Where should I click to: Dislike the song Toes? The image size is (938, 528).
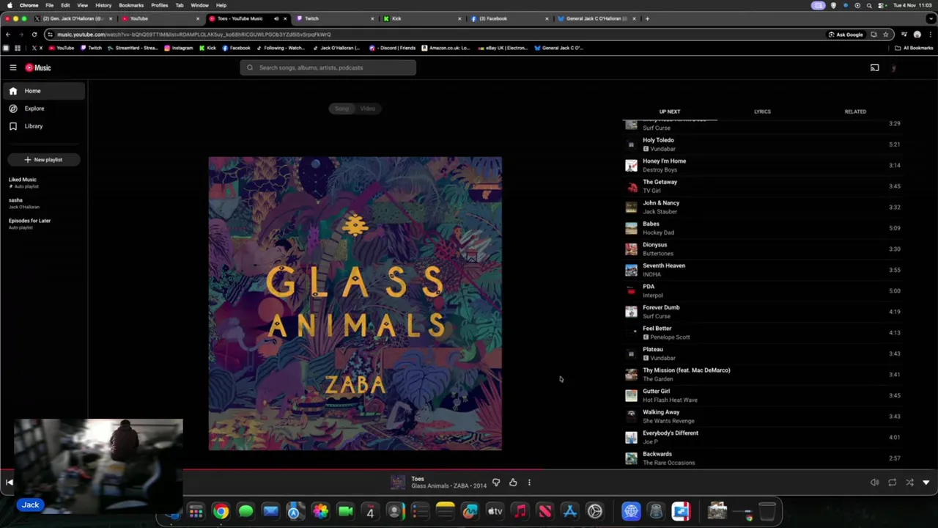tap(496, 483)
